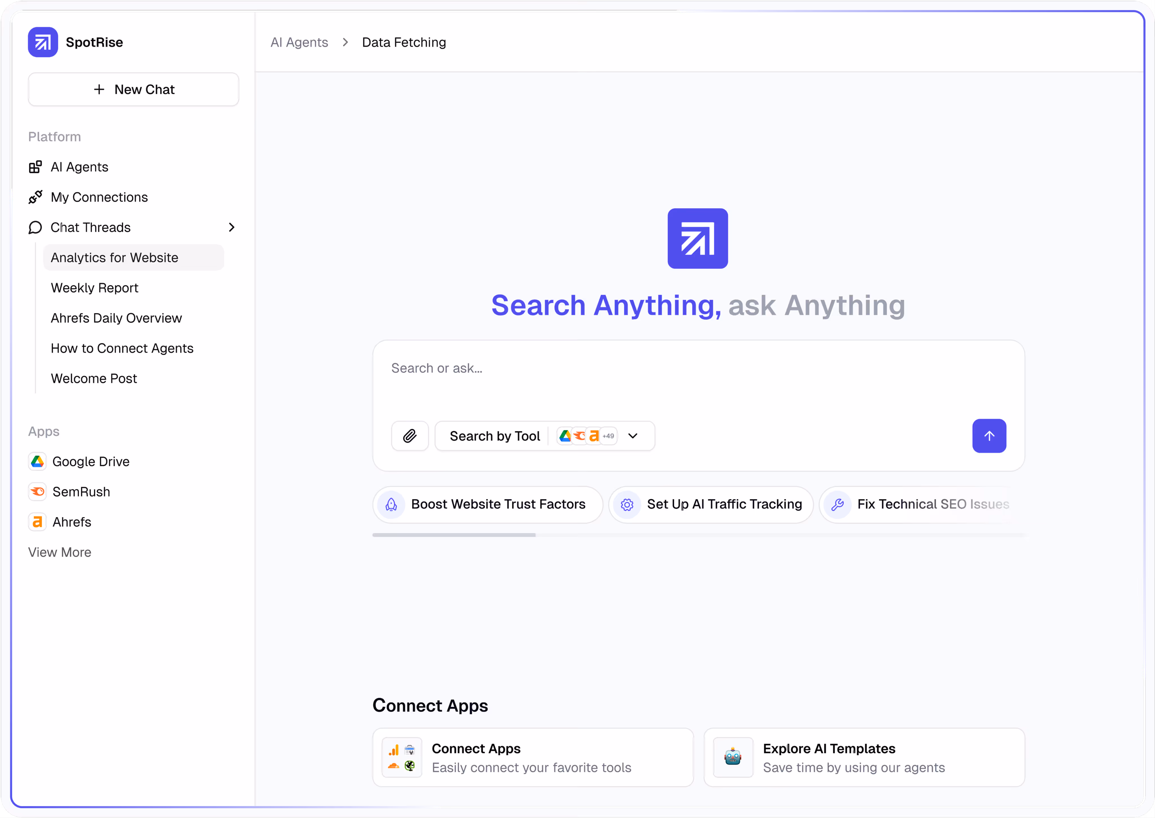Click the AI Agents grid icon
Viewport: 1155px width, 818px height.
coord(35,167)
